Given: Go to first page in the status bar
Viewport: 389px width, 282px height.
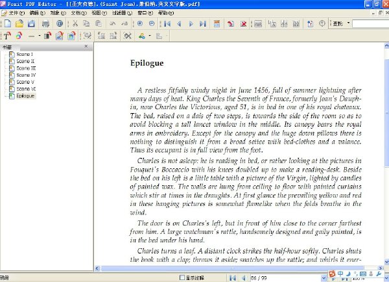Looking at the screenshot, I should 233,278.
